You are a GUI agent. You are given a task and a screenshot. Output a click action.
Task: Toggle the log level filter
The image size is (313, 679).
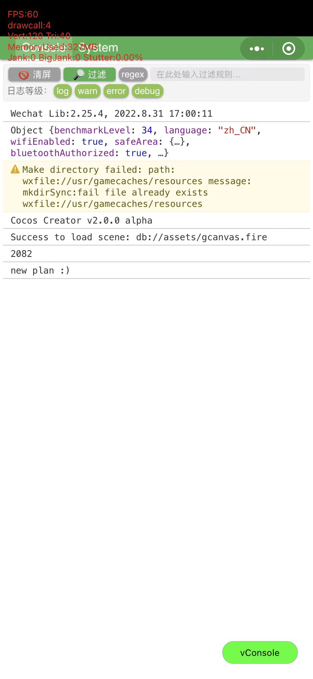pyautogui.click(x=63, y=91)
